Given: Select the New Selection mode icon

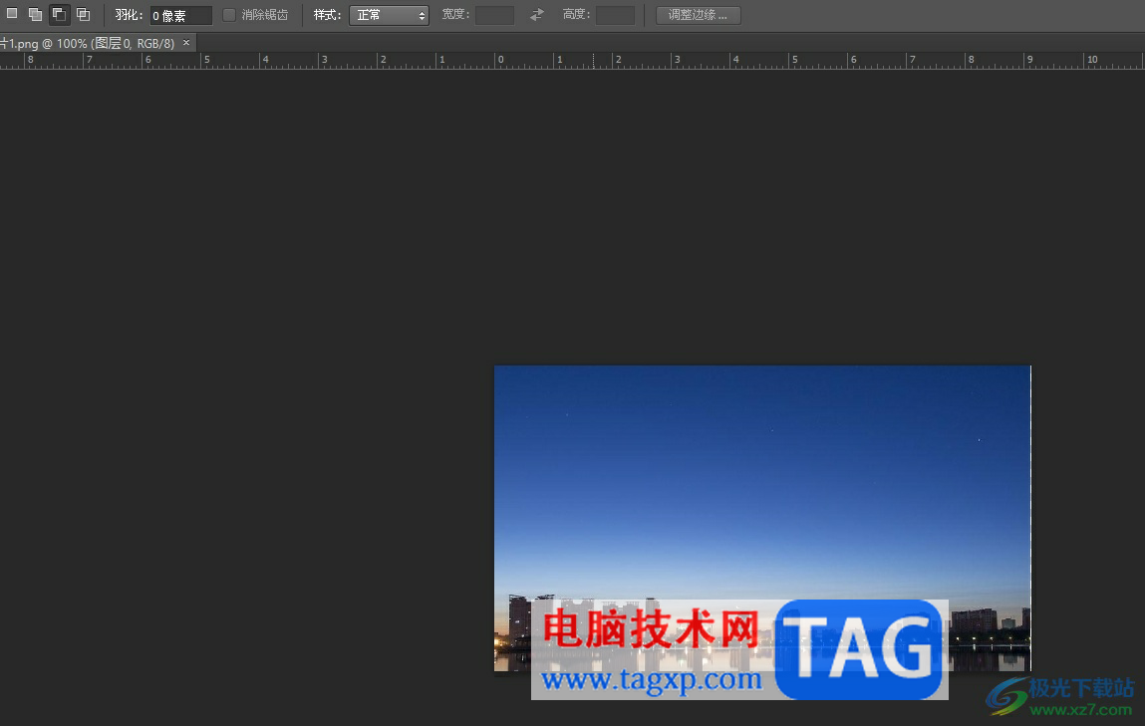Looking at the screenshot, I should pyautogui.click(x=12, y=14).
